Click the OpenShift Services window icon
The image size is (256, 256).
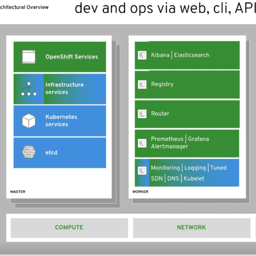pyautogui.click(x=29, y=57)
